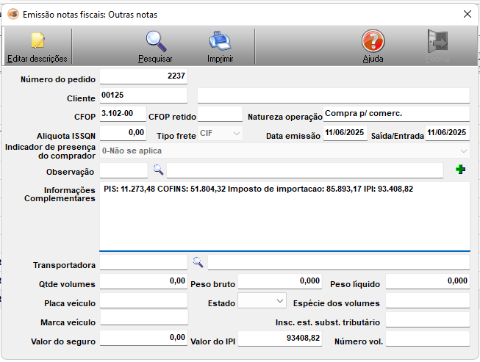Click the Placa veículo input field

(143, 301)
